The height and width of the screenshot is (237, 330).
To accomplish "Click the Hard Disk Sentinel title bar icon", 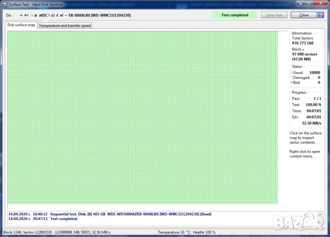I will 5,4.
